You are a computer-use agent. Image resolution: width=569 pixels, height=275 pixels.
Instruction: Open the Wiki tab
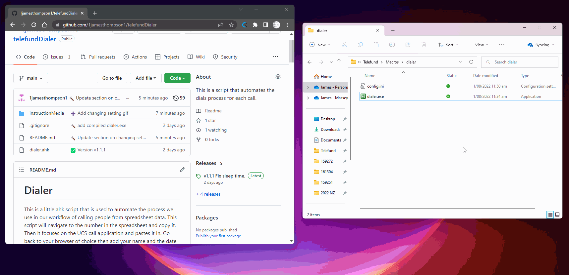tap(196, 57)
